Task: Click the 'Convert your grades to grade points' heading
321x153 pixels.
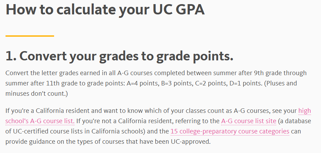Action: coord(119,57)
